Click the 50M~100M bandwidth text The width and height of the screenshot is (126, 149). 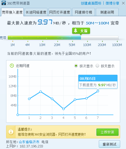[97, 23]
